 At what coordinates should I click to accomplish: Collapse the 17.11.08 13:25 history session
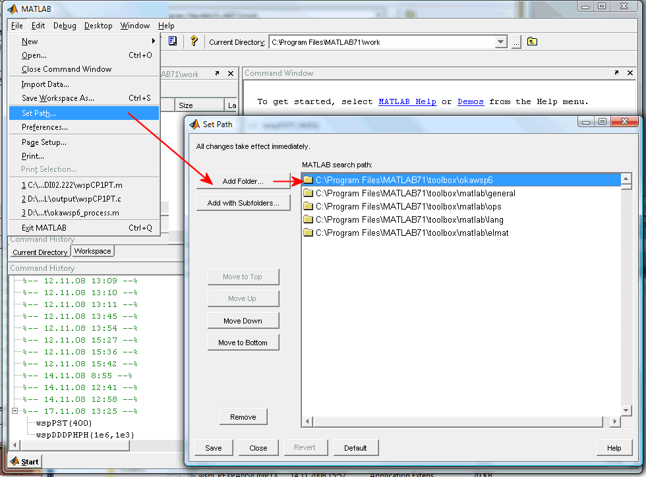[x=15, y=411]
